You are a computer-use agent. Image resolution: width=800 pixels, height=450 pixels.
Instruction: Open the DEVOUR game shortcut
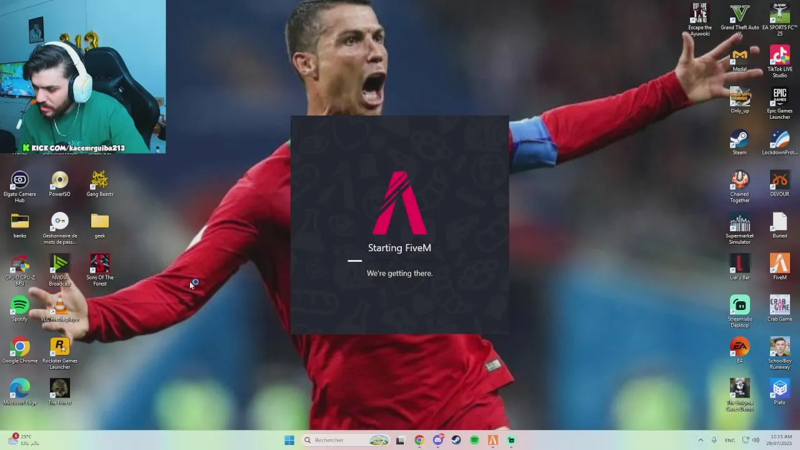pyautogui.click(x=779, y=184)
